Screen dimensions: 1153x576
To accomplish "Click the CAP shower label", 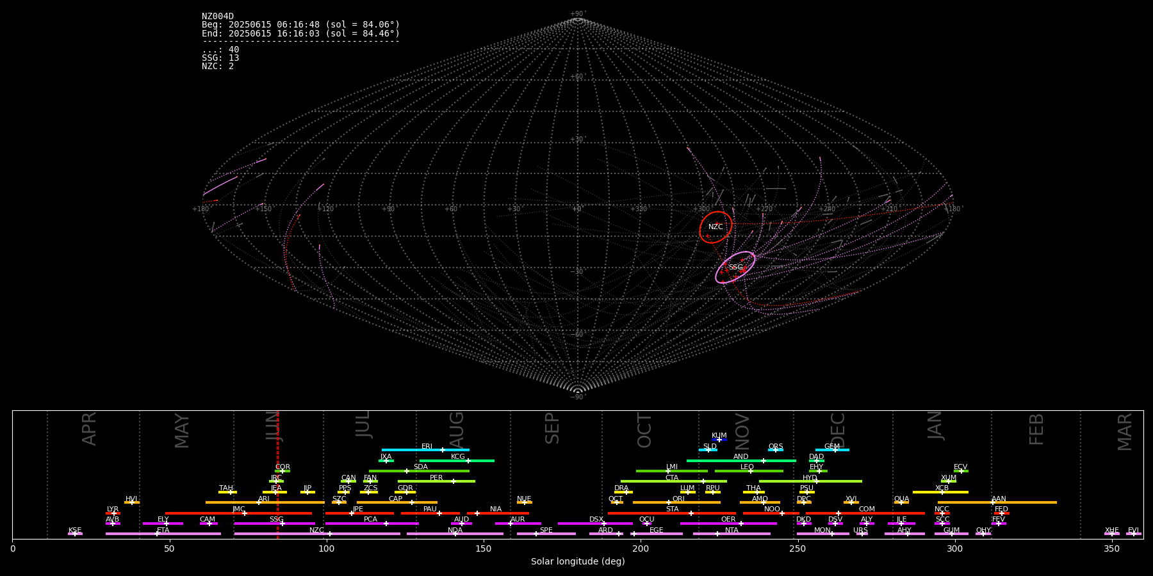I will [396, 499].
